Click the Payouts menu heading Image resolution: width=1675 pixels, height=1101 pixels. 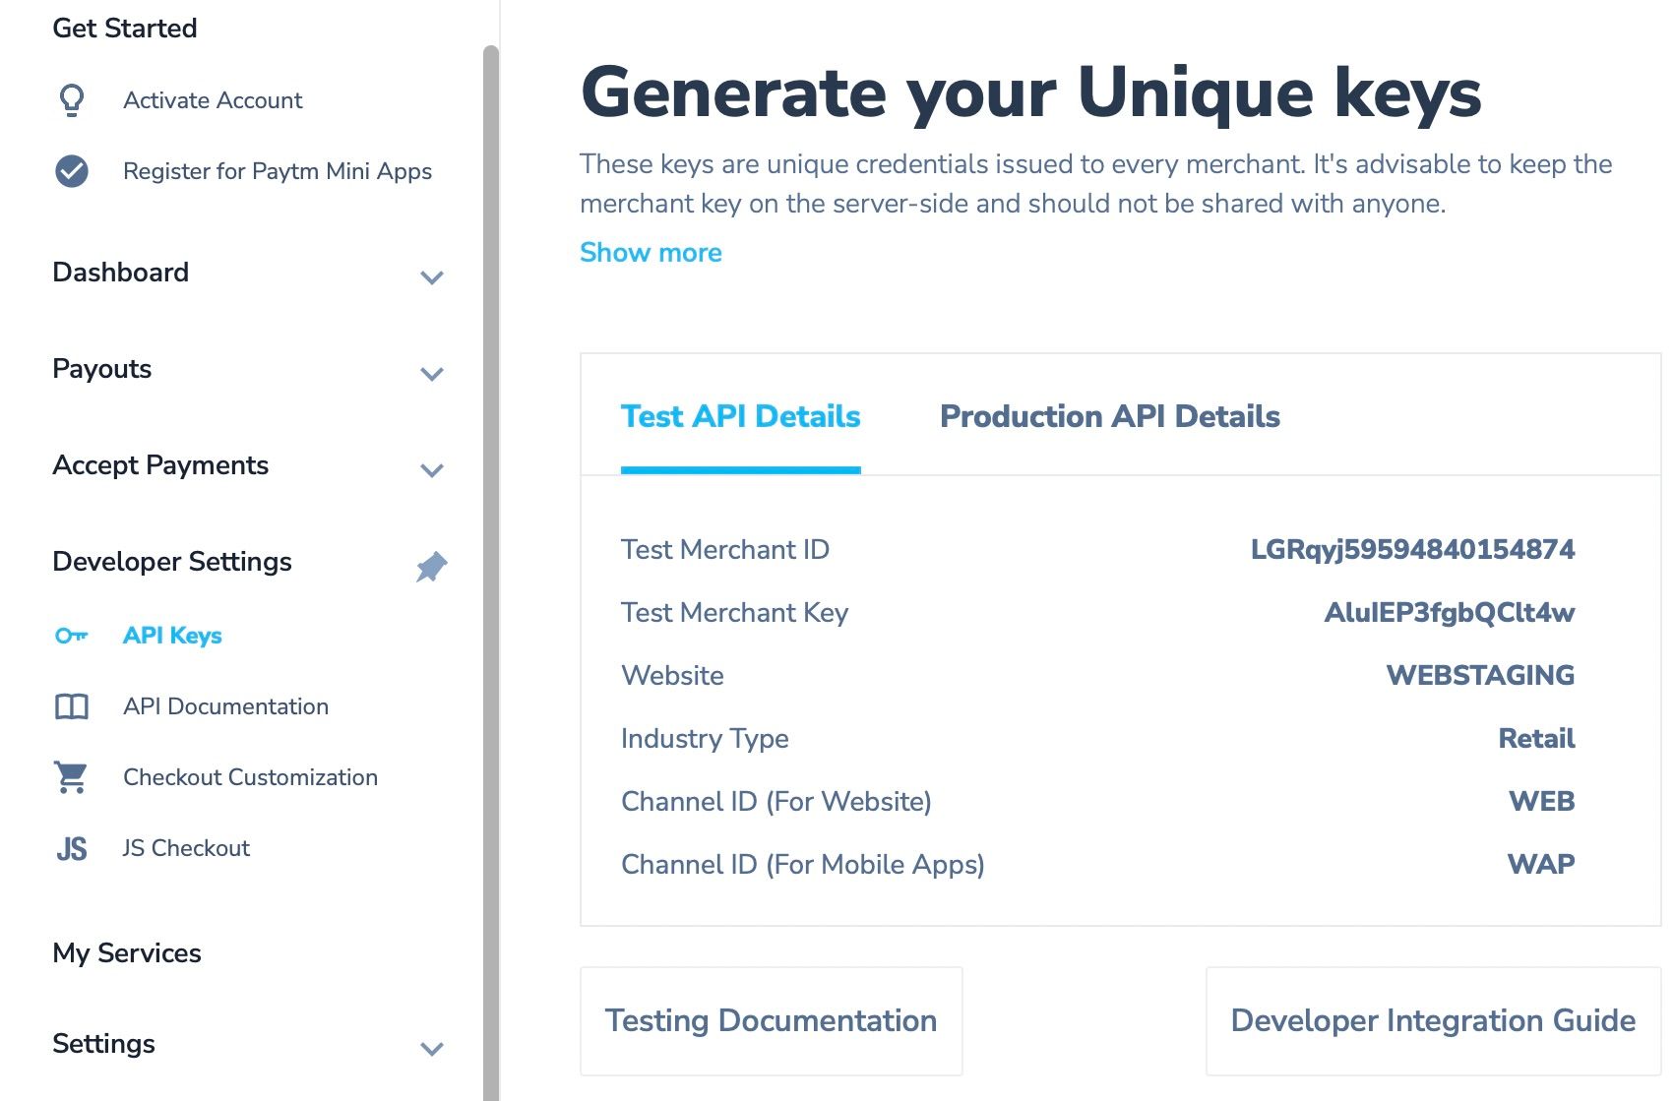tap(101, 369)
